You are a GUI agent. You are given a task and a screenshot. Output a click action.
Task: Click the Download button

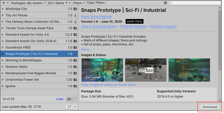click(210, 107)
